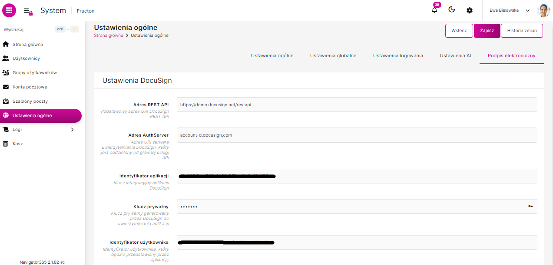This screenshot has height=265, width=553.
Task: Click the Fructon tenant label
Action: [x=86, y=11]
